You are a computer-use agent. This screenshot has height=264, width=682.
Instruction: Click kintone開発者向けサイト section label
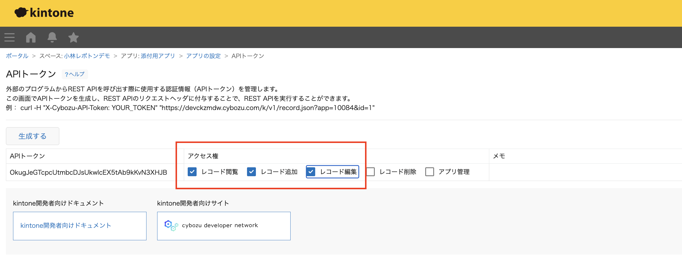193,203
